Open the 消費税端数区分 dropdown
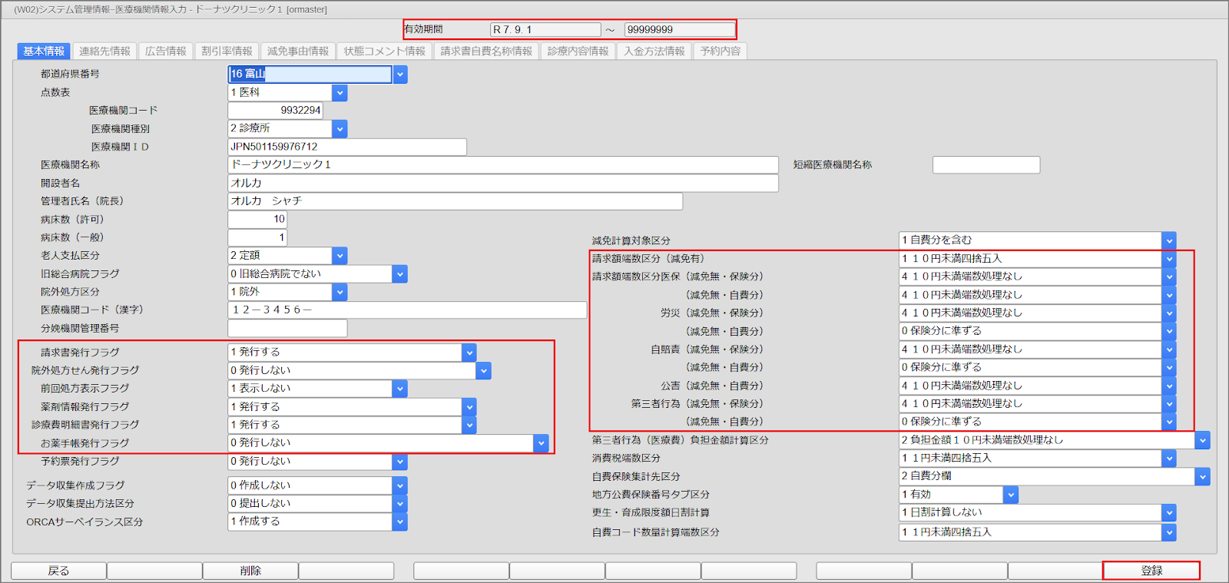 coord(1169,459)
